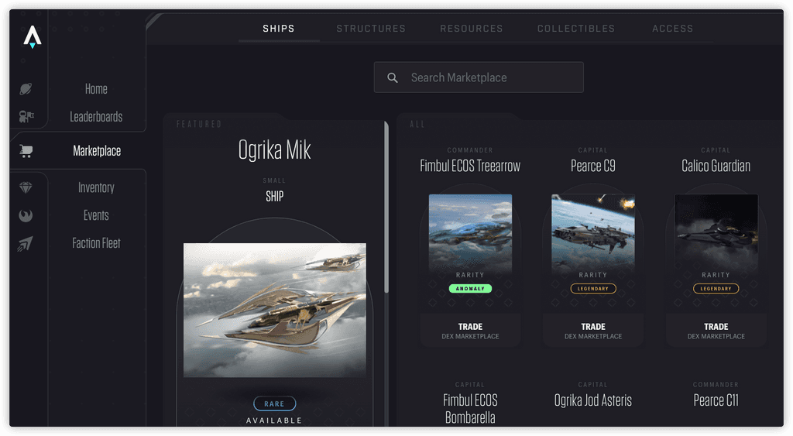Click the Pearce C9 title text
793x436 pixels.
pyautogui.click(x=593, y=166)
